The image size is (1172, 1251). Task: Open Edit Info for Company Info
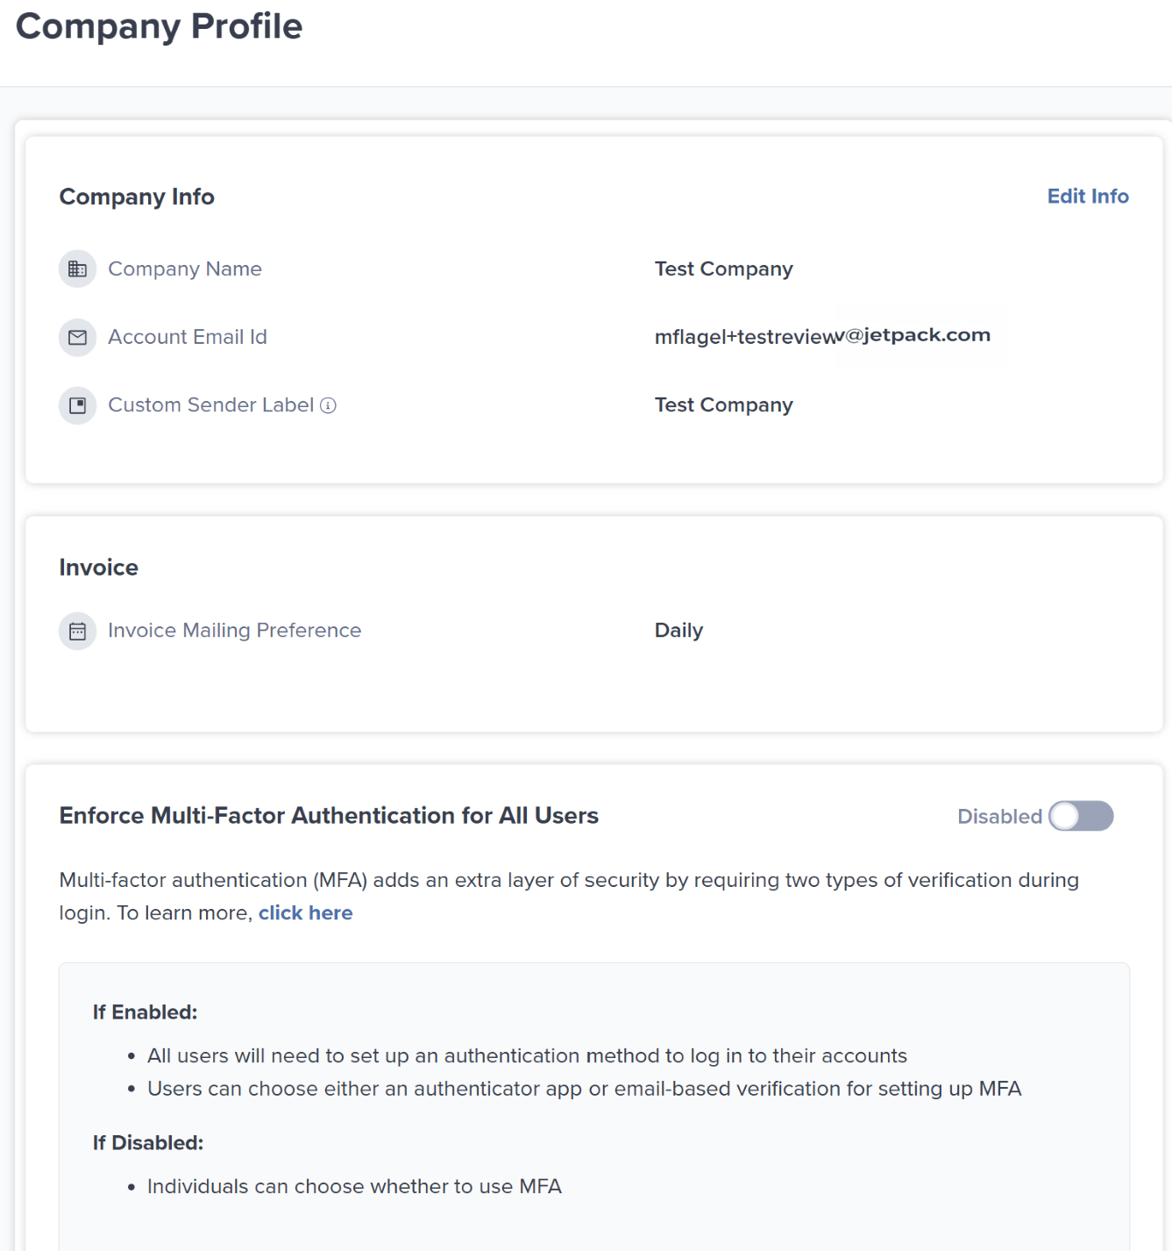point(1087,196)
